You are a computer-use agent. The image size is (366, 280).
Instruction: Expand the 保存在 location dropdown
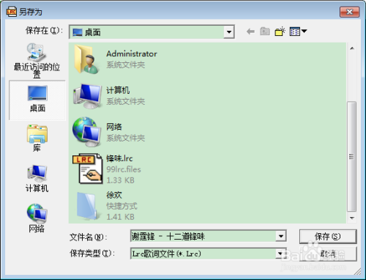click(x=229, y=32)
